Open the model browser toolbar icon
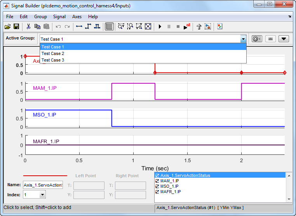The height and width of the screenshot is (216, 296). pyautogui.click(x=208, y=27)
